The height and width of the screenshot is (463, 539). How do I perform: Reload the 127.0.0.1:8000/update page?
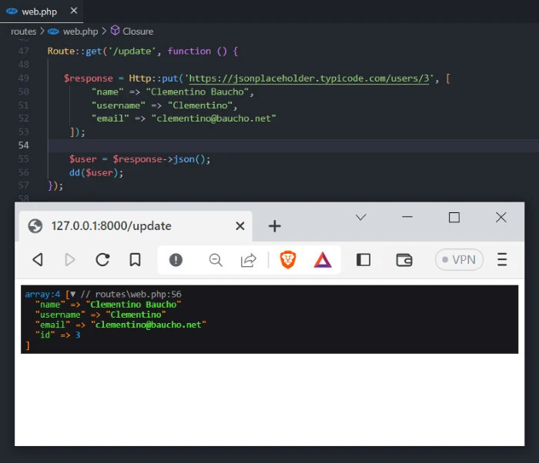tap(102, 260)
